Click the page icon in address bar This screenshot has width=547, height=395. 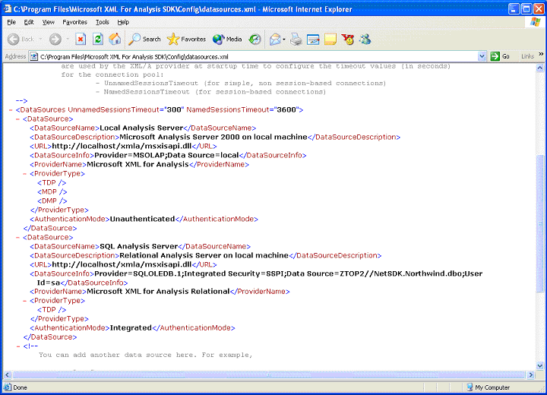coord(34,56)
